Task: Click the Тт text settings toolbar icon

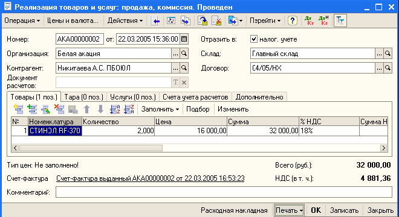Action: click(340, 20)
